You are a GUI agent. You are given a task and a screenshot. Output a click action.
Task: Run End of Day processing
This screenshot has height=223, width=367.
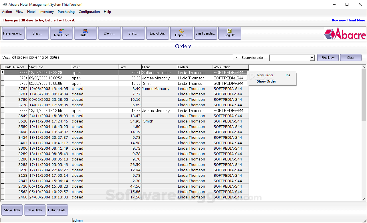pos(157,33)
